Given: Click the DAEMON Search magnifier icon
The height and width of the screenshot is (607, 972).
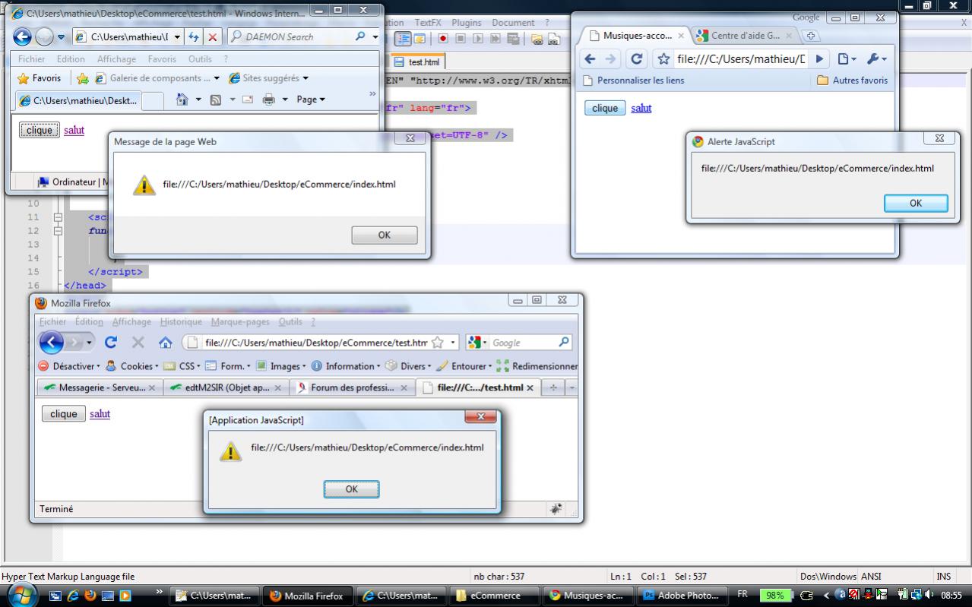Looking at the screenshot, I should click(x=360, y=36).
